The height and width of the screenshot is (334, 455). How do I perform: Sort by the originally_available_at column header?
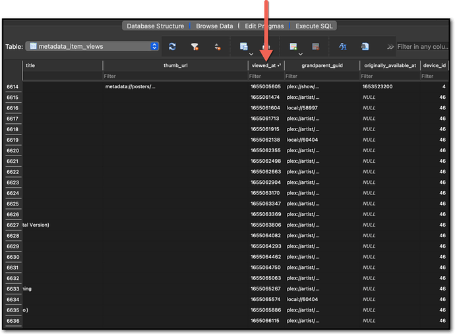click(390, 65)
